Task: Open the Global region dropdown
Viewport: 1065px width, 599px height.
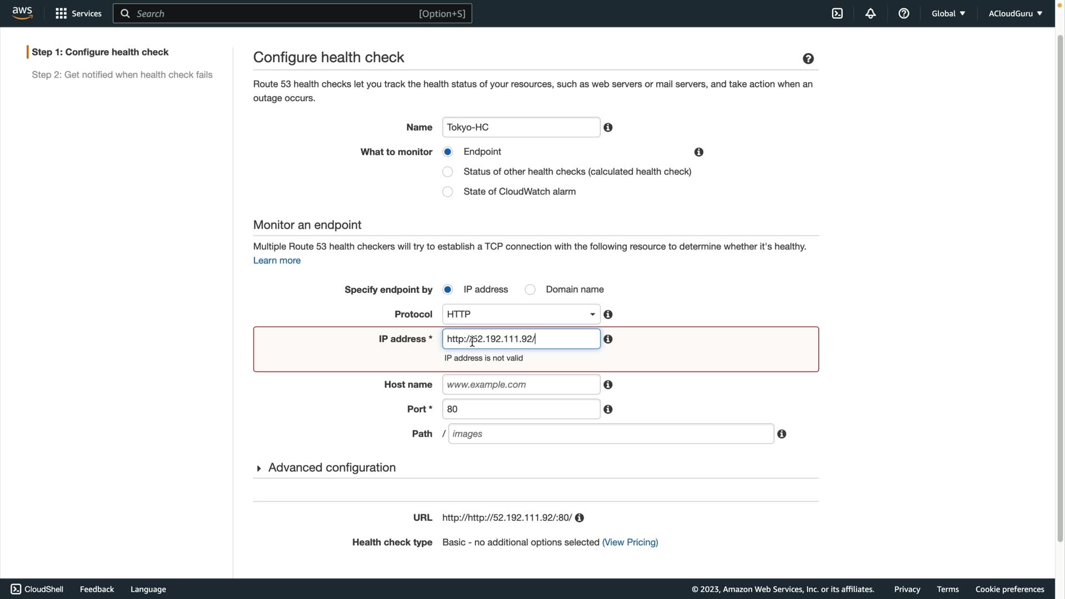Action: click(x=948, y=13)
